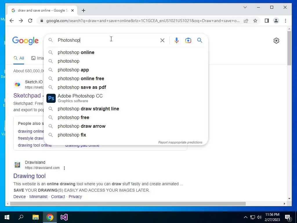Open Windows taskbar search
Image resolution: width=297 pixels, height=223 pixels.
21,217
